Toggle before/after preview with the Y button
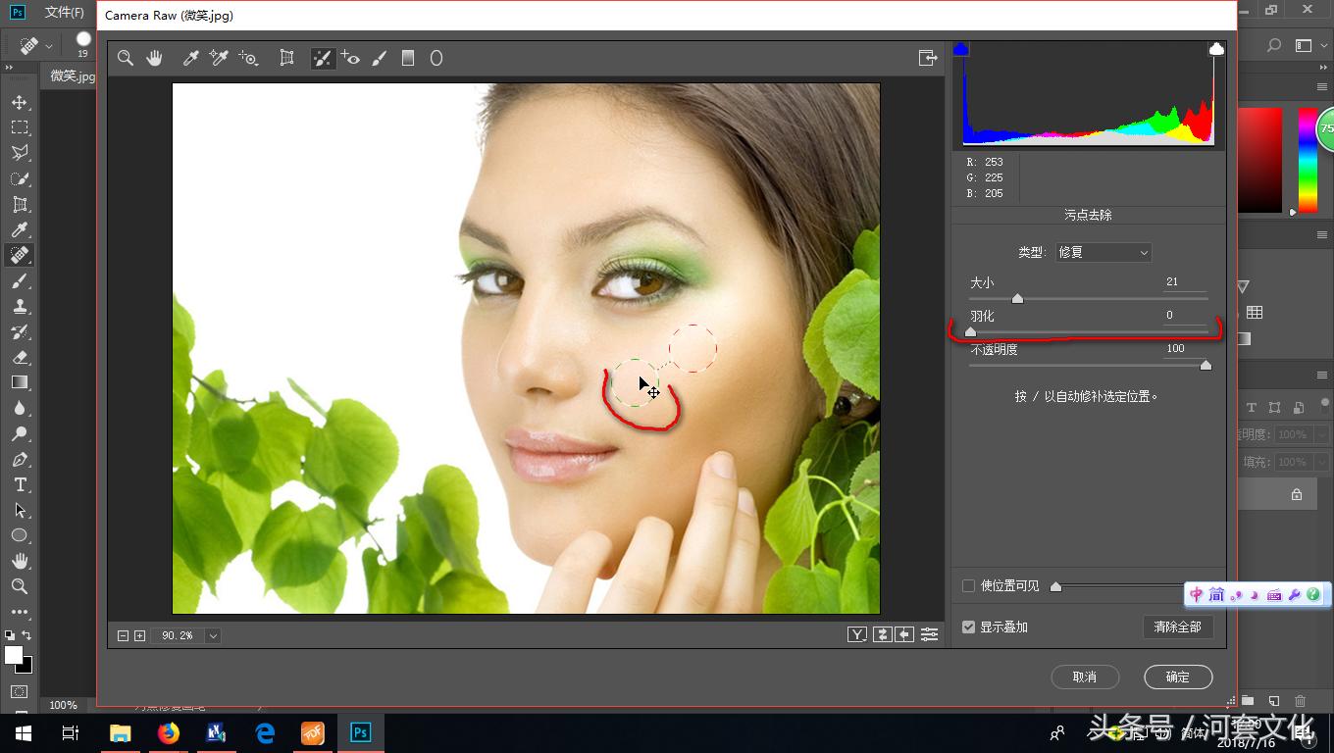 [857, 634]
